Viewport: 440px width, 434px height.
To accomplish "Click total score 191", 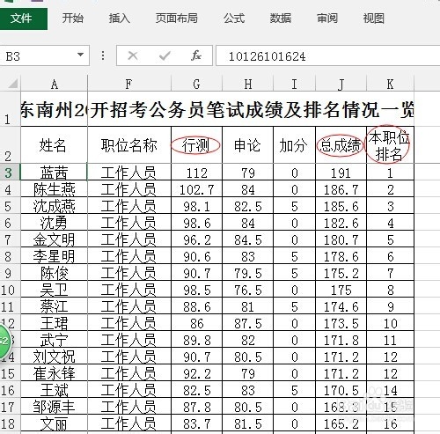I will pyautogui.click(x=341, y=173).
